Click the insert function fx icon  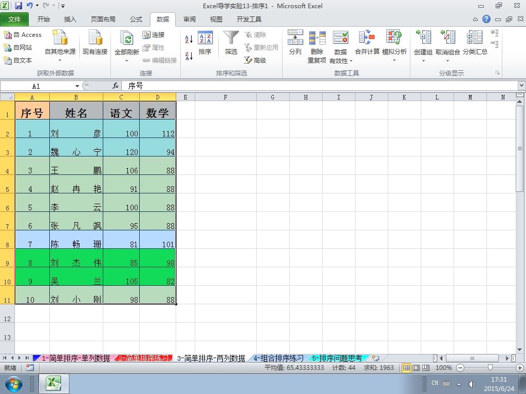pyautogui.click(x=116, y=86)
